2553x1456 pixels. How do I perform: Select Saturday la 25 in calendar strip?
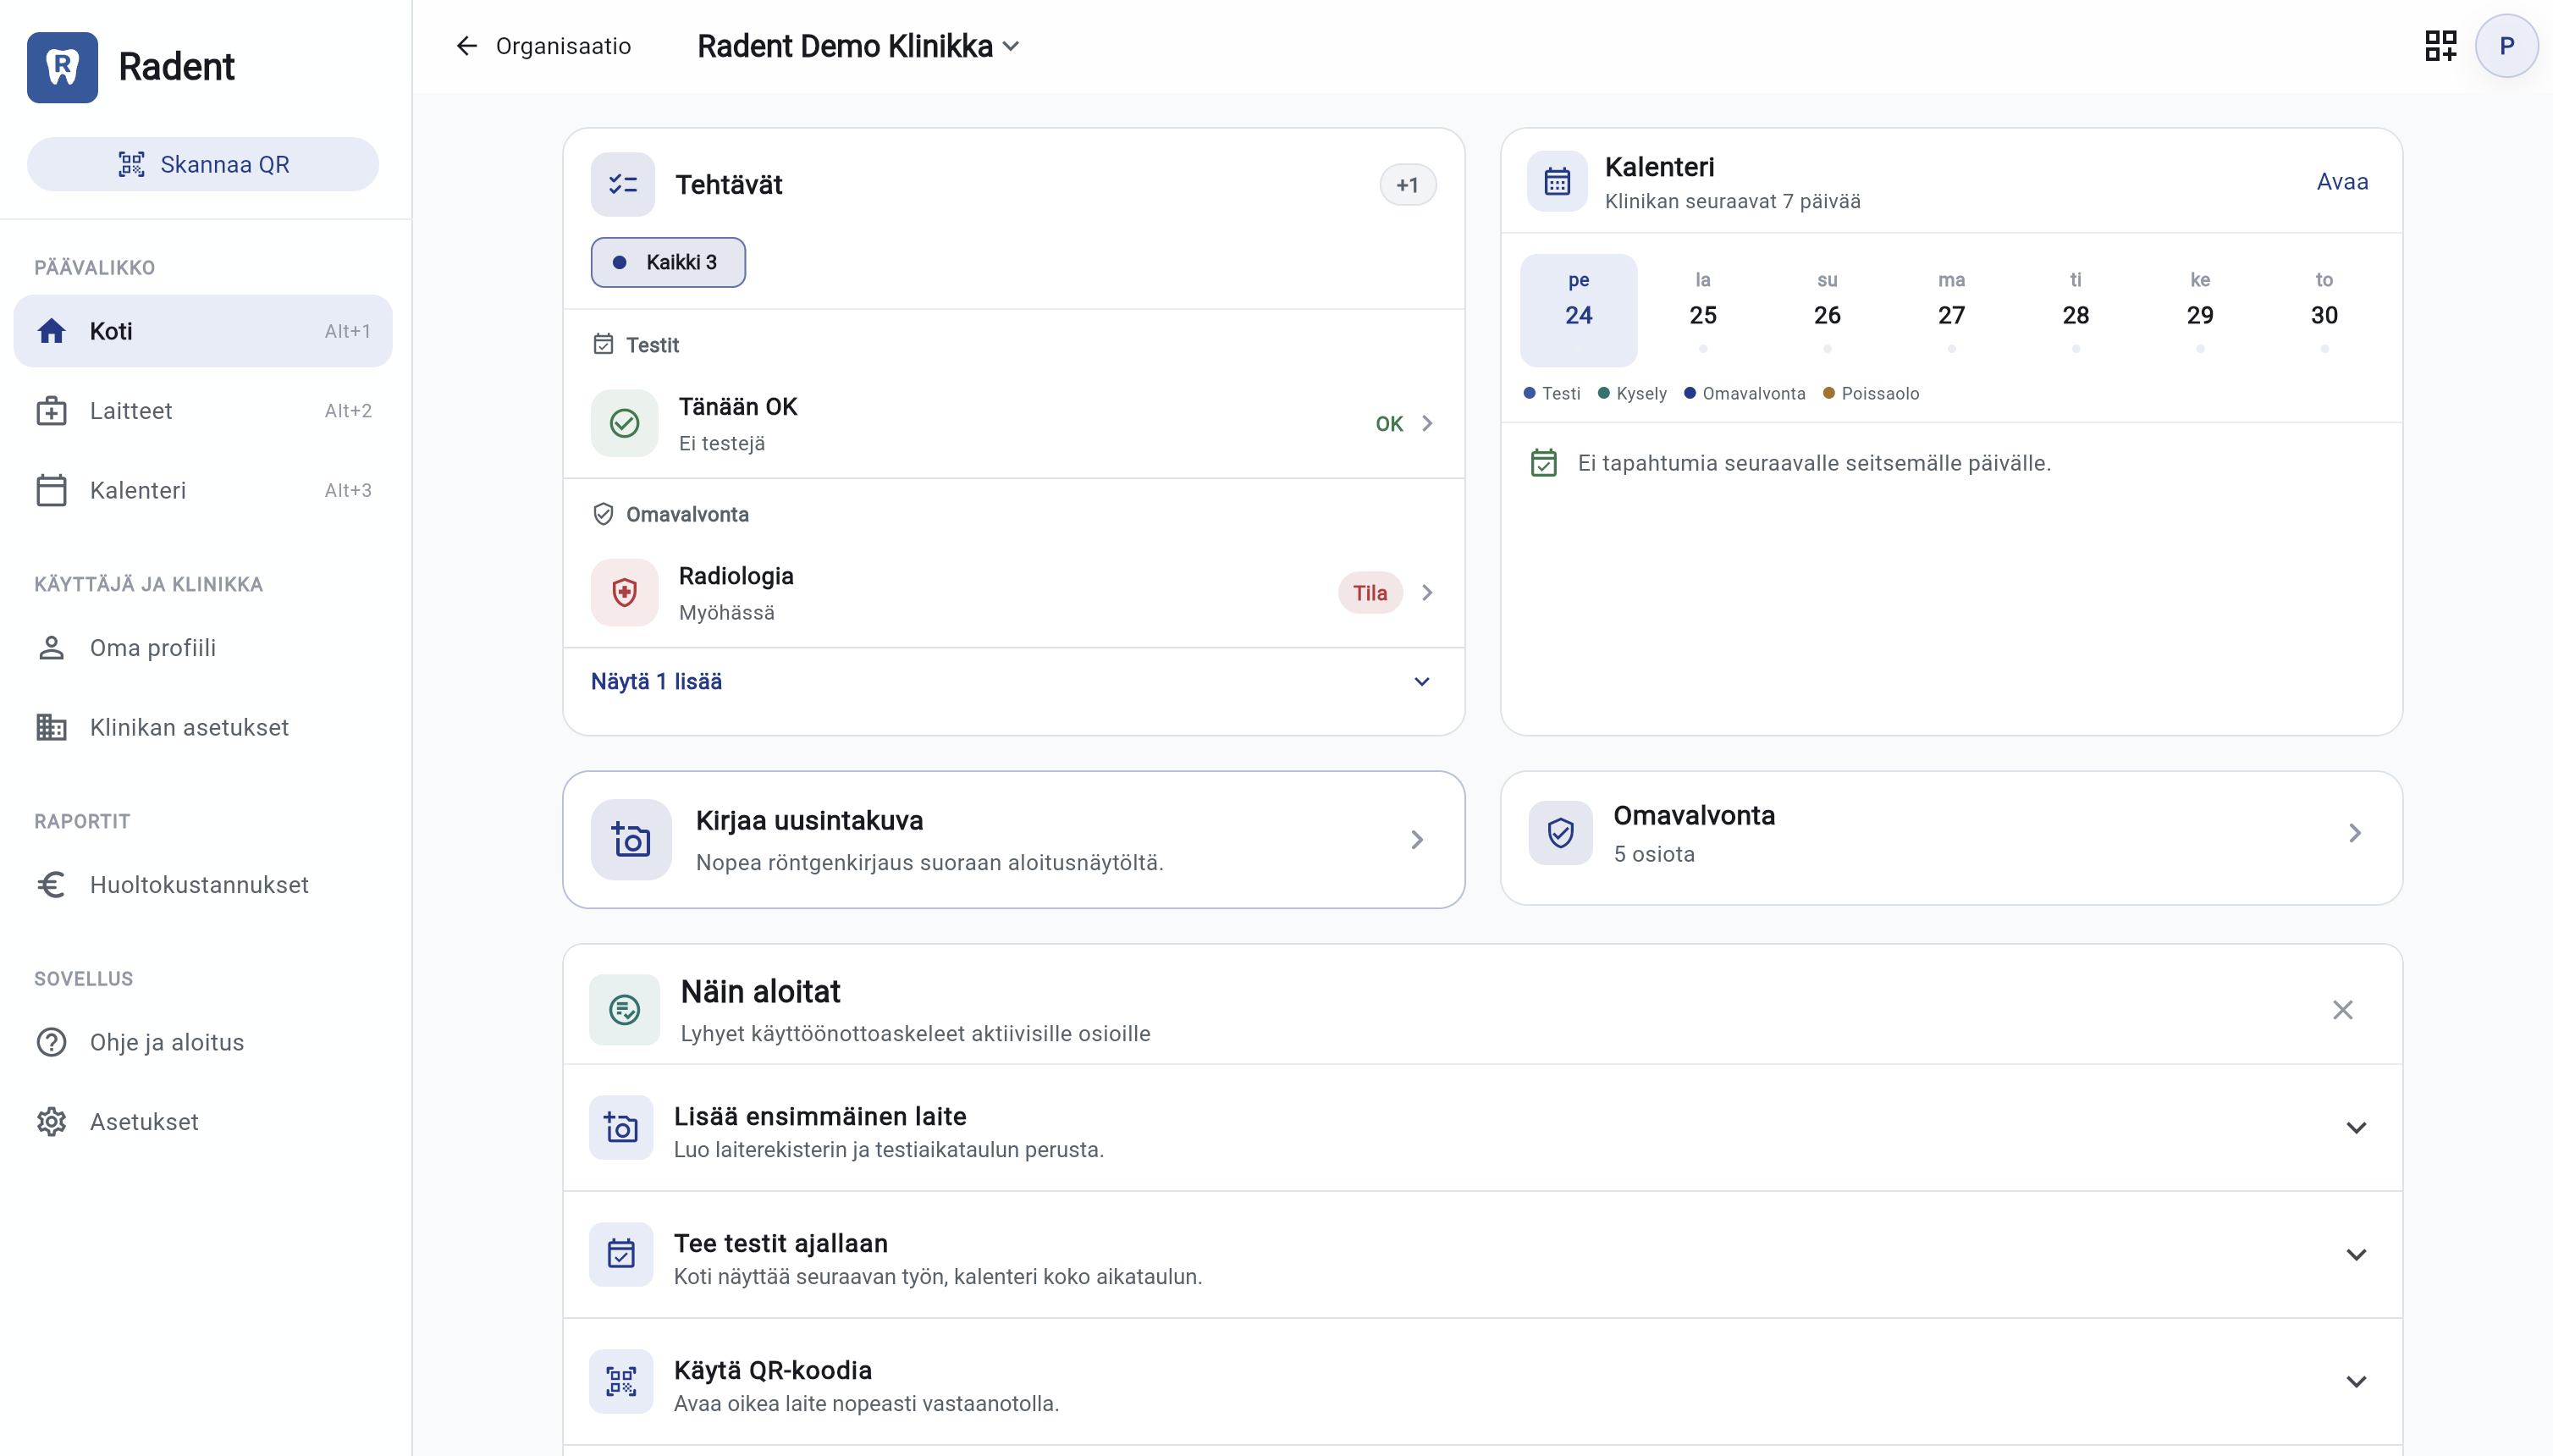coord(1702,310)
